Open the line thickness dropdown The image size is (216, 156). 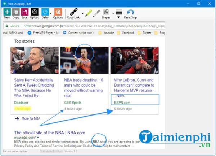119,14
